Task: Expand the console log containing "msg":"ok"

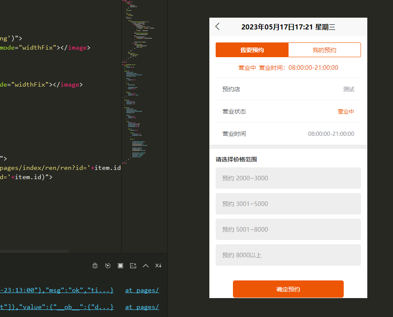Action: pyautogui.click(x=57, y=290)
